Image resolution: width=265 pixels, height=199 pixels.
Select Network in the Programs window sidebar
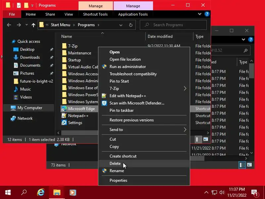click(x=25, y=118)
